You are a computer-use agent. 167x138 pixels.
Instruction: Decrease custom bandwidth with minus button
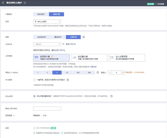pyautogui.click(x=110, y=73)
